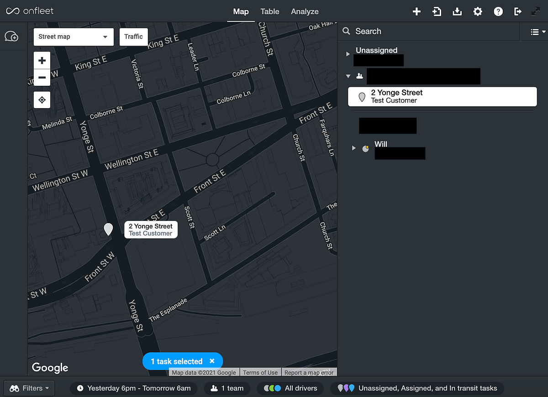Image resolution: width=548 pixels, height=397 pixels.
Task: Click the export/download icon in the toolbar
Action: (457, 11)
